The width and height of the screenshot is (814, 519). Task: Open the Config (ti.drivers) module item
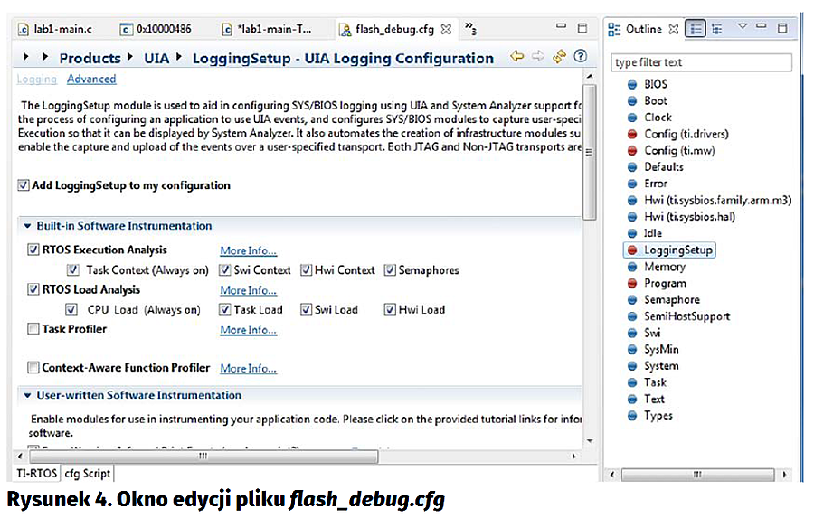point(686,134)
